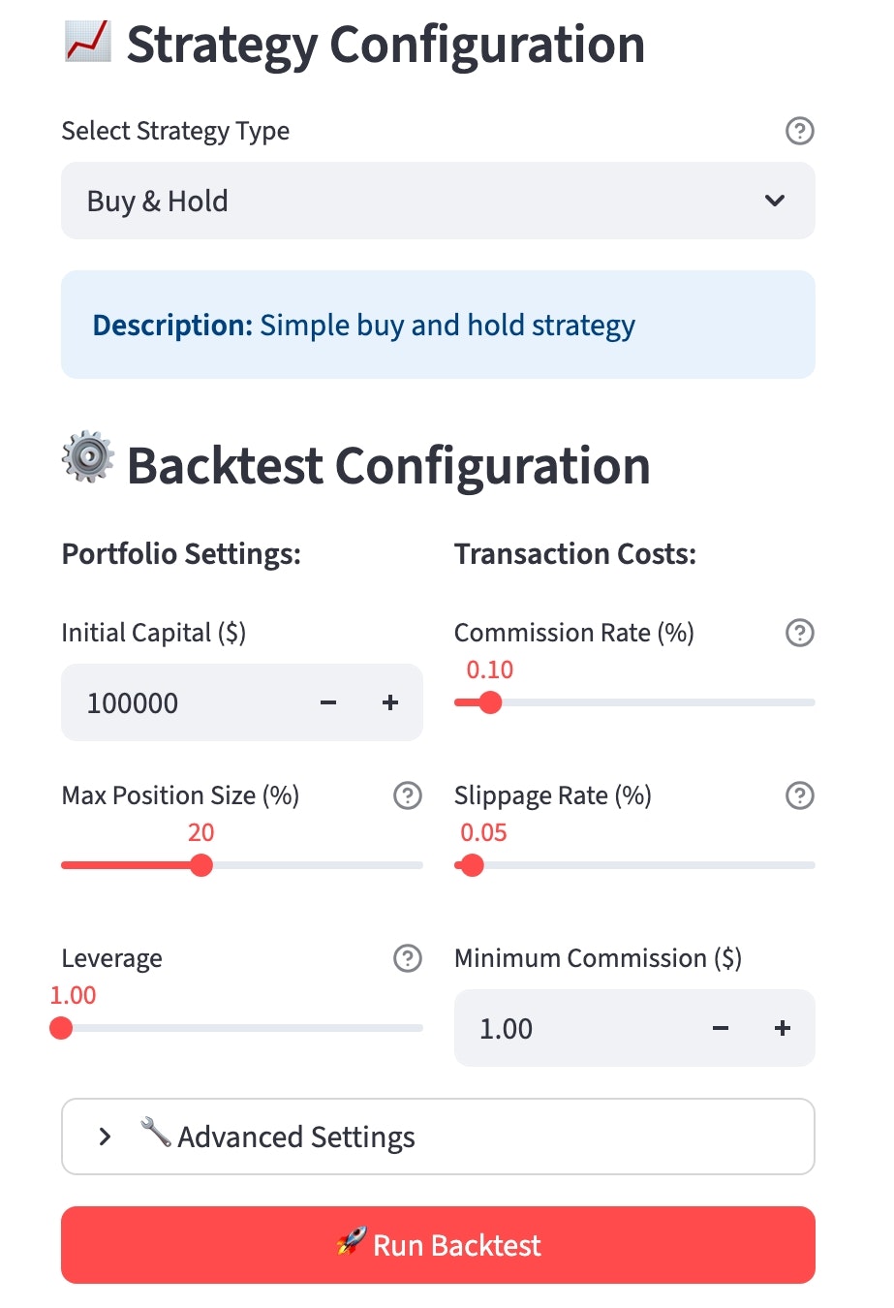
Task: Decrease Minimum Commission with the minus button
Action: tap(721, 1028)
